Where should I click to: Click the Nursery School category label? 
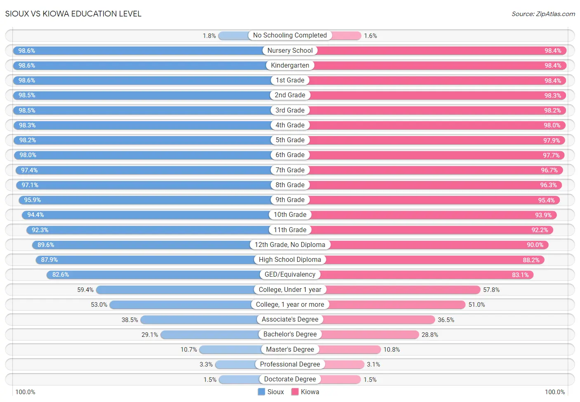(290, 50)
